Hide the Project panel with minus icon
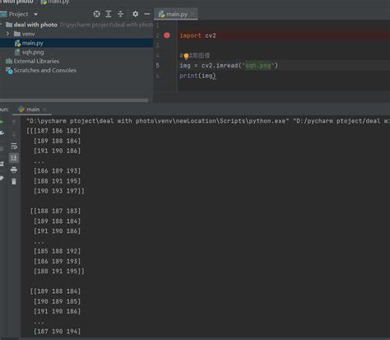 [147, 14]
